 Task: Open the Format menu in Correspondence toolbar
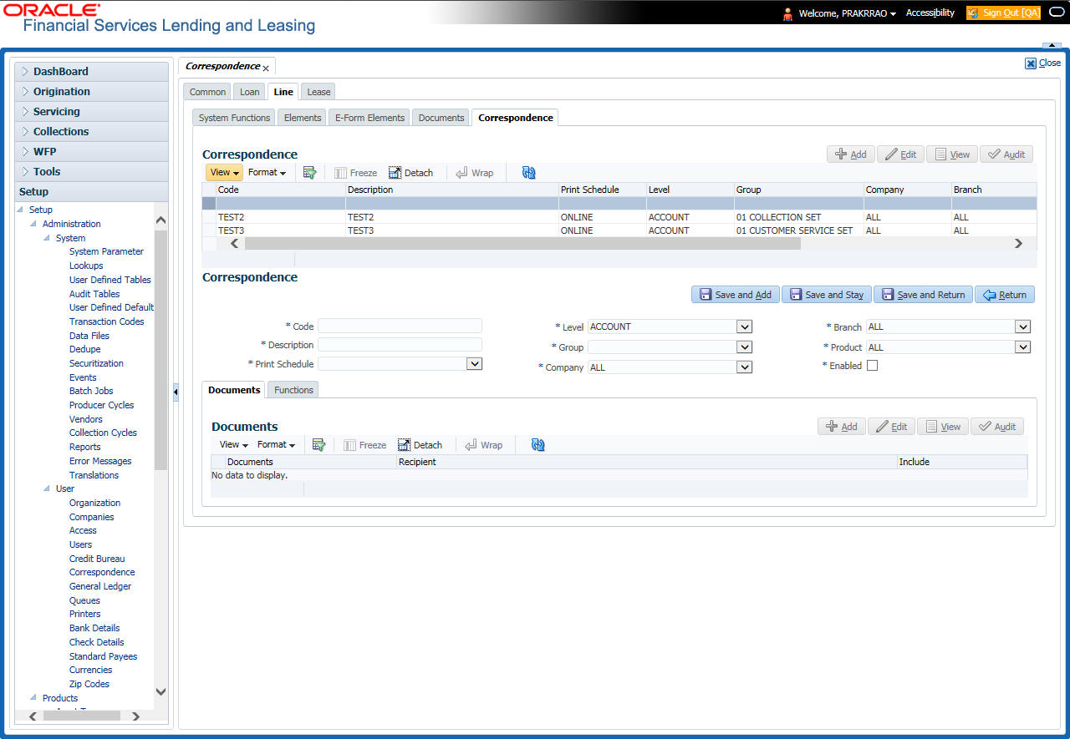click(267, 173)
